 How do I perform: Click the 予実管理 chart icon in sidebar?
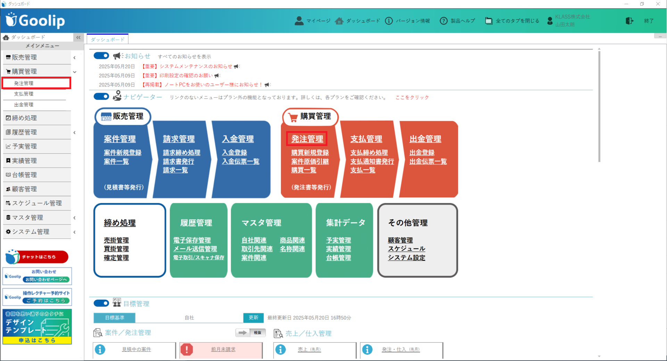pyautogui.click(x=8, y=146)
